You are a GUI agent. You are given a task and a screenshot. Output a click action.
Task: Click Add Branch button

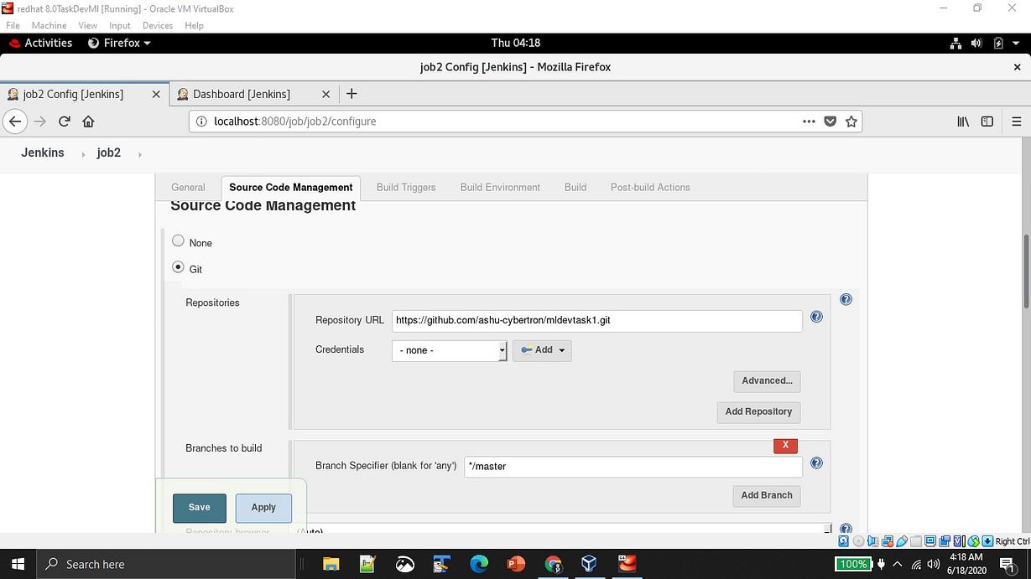click(767, 496)
